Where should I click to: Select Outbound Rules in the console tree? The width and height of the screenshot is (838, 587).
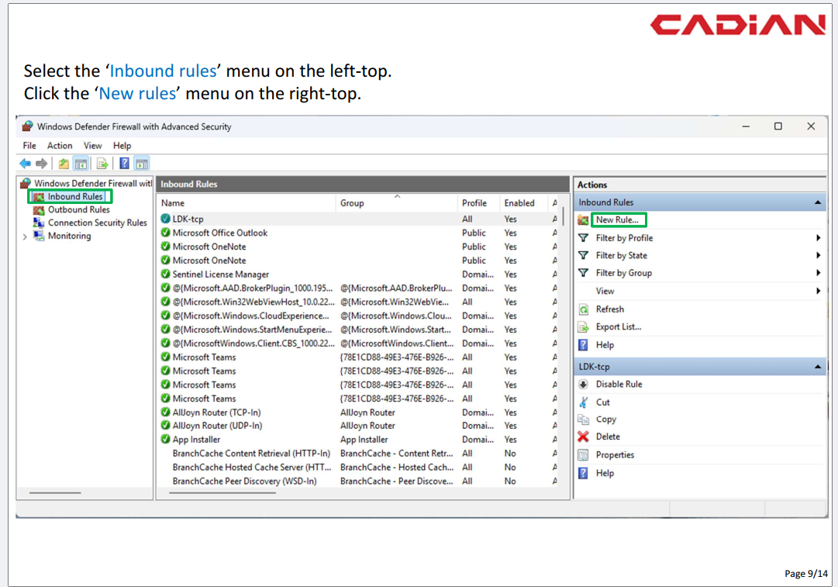coord(78,210)
